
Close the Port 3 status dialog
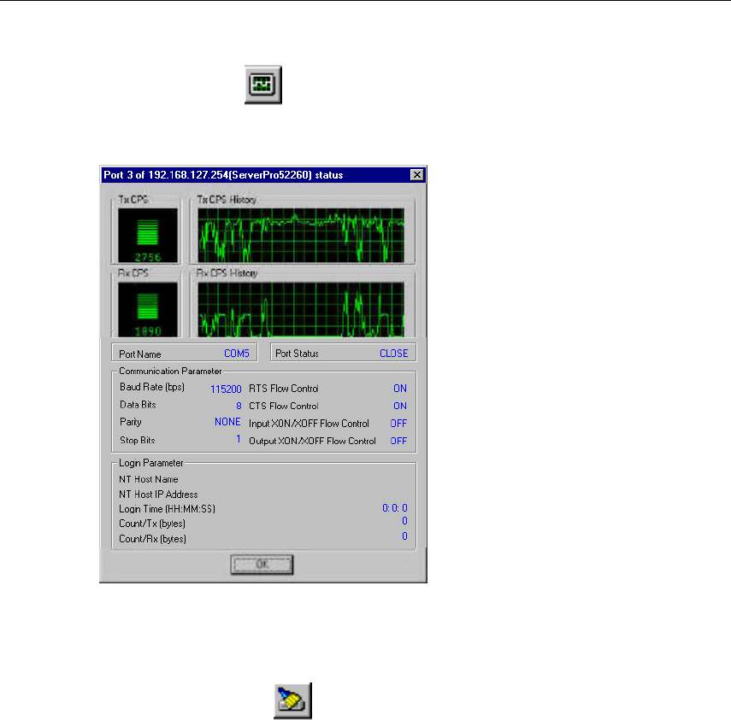pyautogui.click(x=416, y=174)
